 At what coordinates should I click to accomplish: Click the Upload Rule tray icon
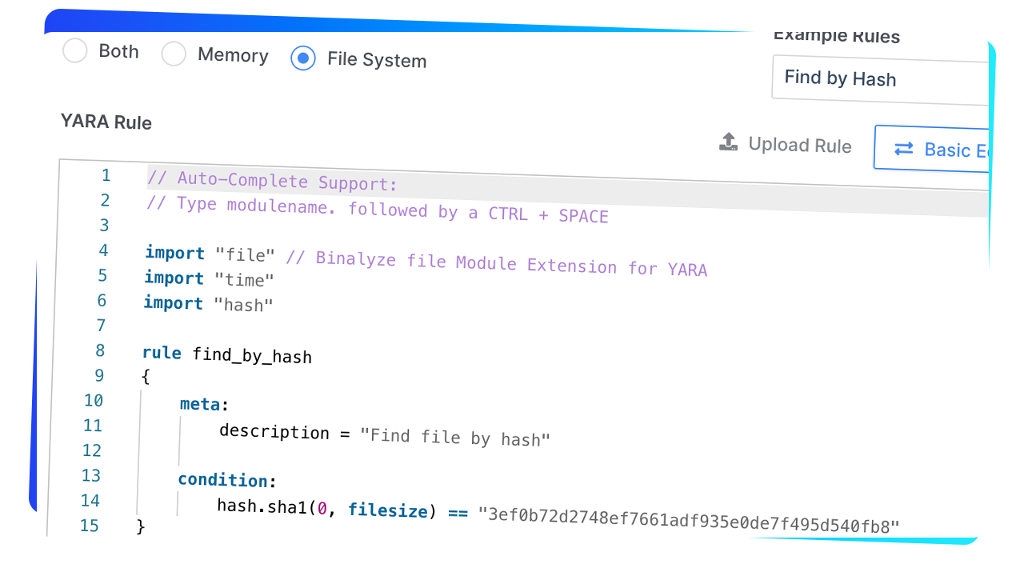[x=728, y=142]
